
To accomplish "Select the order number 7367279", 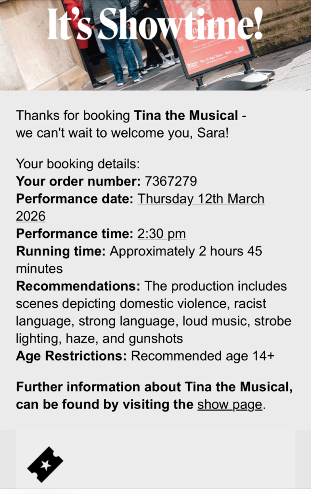I will [171, 181].
